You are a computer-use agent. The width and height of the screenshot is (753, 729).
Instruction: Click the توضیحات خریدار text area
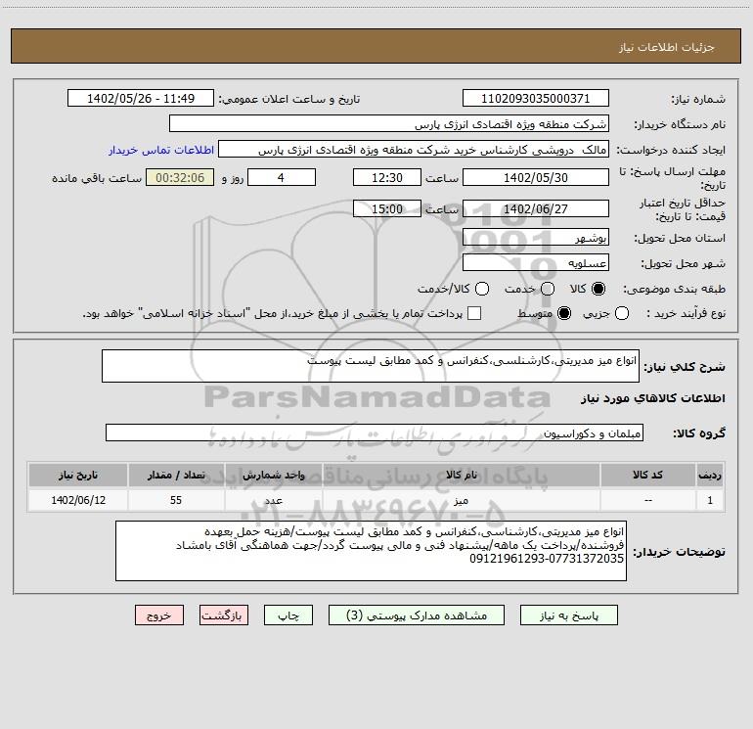370,551
